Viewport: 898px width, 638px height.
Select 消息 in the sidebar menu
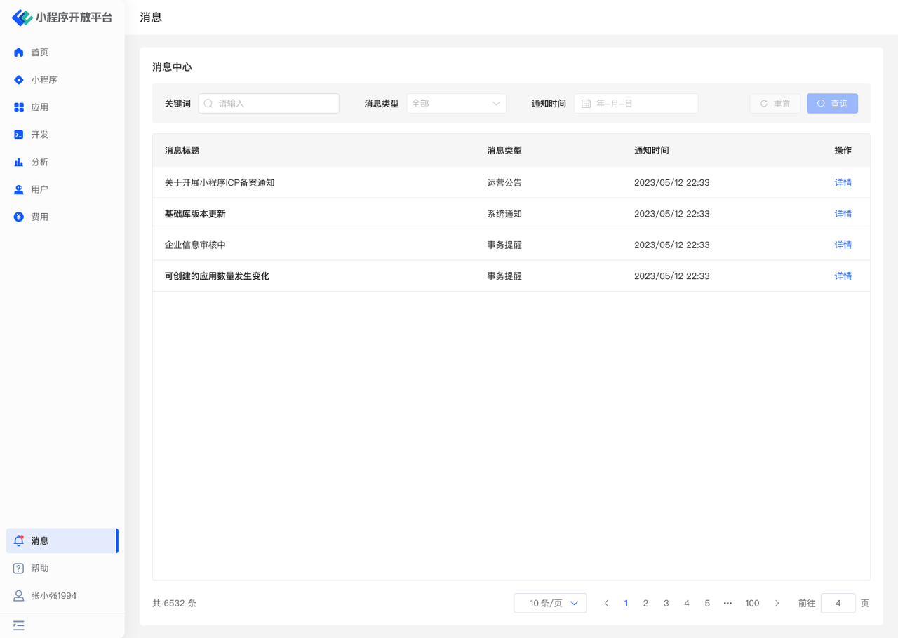tap(40, 541)
